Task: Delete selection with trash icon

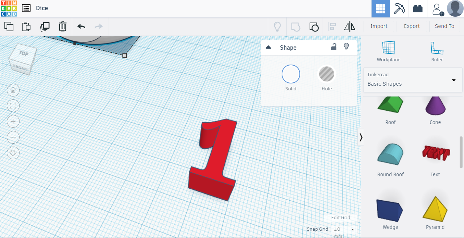Action: pyautogui.click(x=63, y=26)
